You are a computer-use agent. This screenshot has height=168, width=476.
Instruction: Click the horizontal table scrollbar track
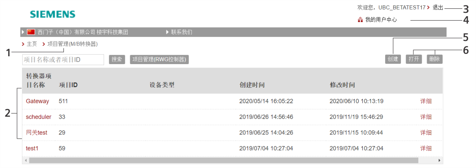coord(233,160)
